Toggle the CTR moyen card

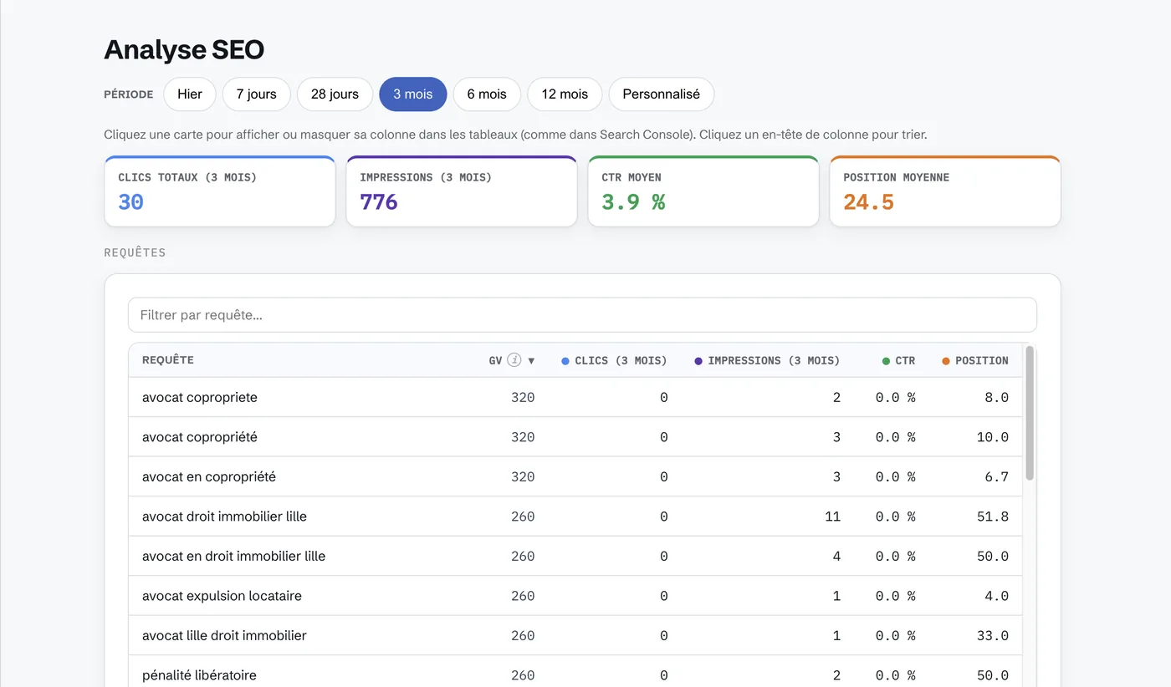click(x=703, y=191)
